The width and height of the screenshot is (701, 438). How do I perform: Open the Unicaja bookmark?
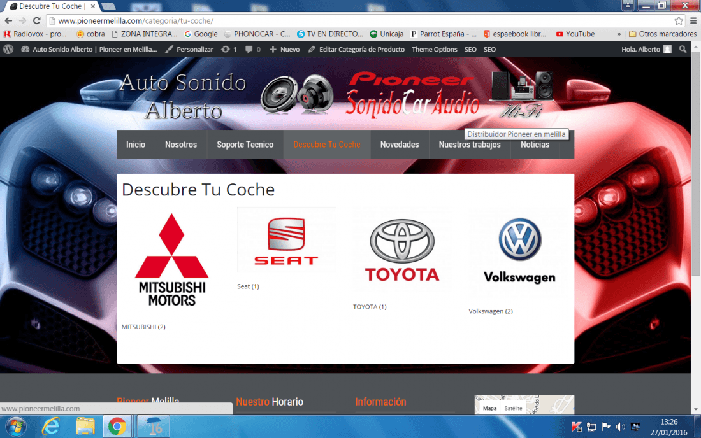(387, 34)
